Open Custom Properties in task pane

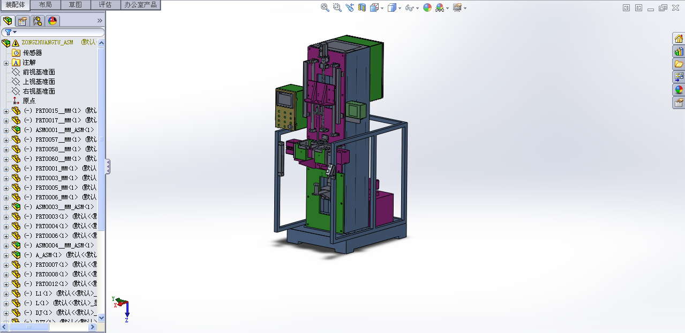[679, 103]
